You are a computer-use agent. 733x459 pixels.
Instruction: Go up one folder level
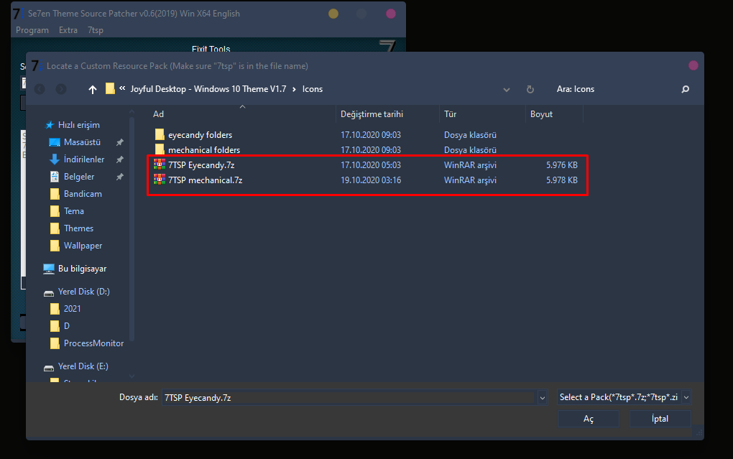click(93, 89)
